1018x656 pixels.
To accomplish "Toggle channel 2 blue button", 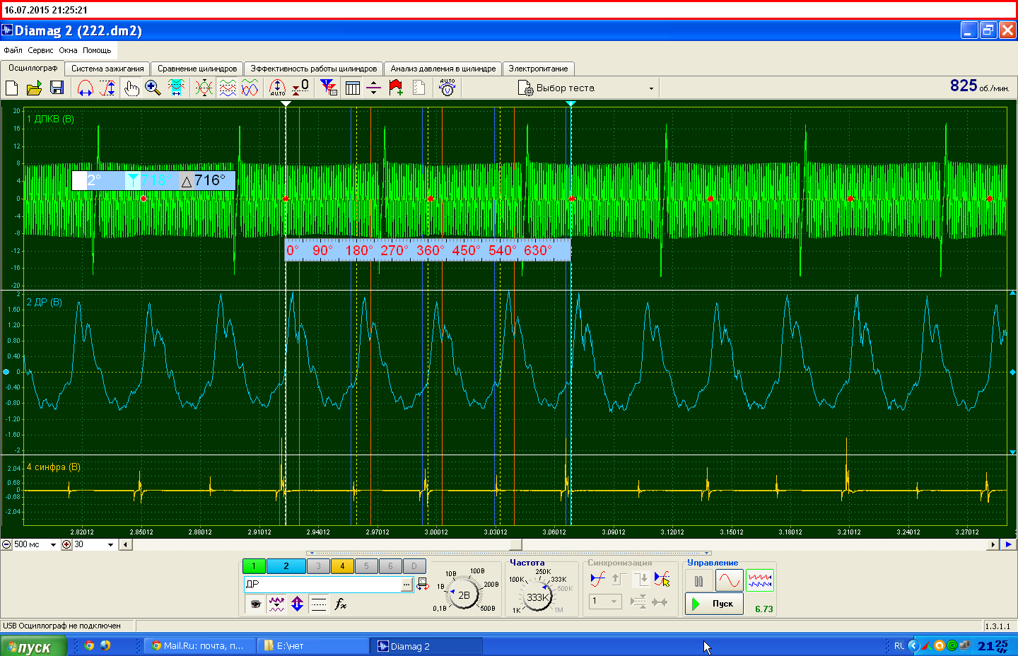I will coord(286,566).
